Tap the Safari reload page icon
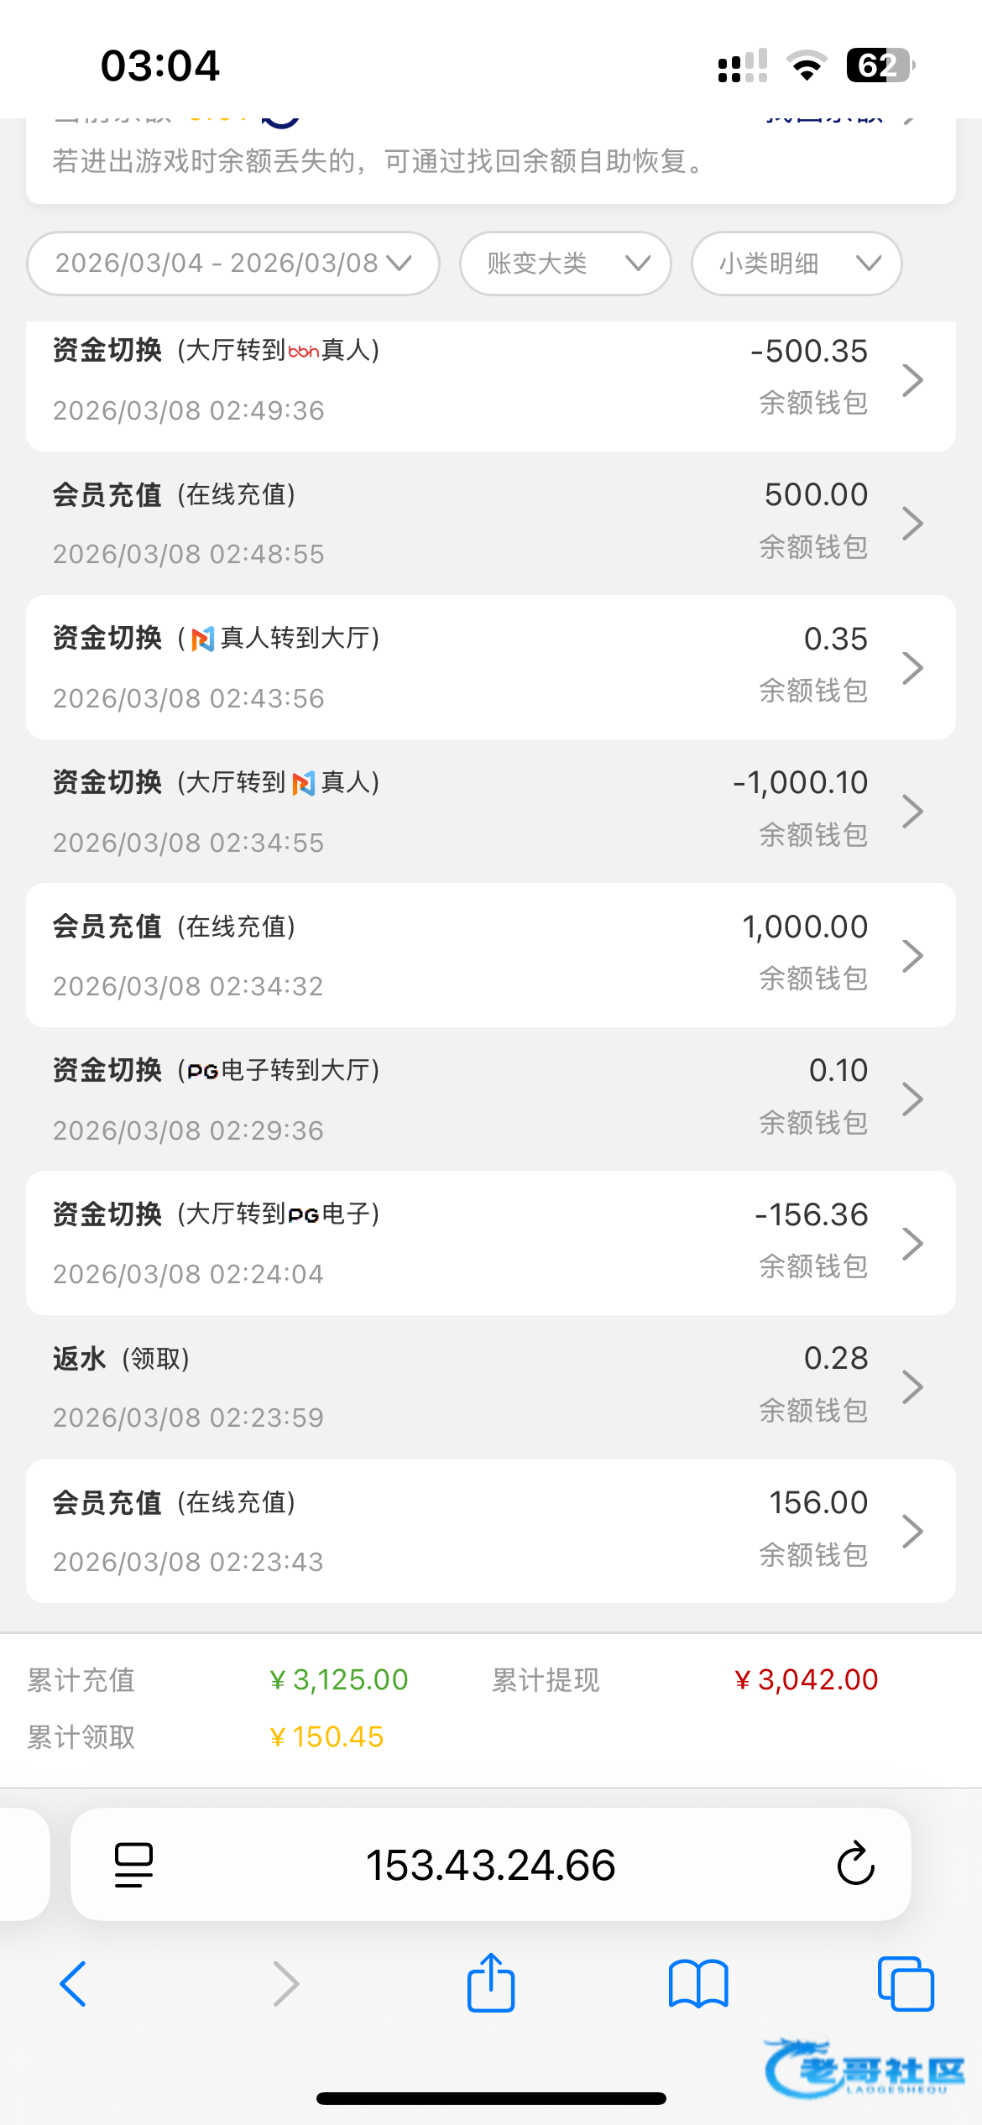Viewport: 982px width, 2125px height. tap(855, 1864)
